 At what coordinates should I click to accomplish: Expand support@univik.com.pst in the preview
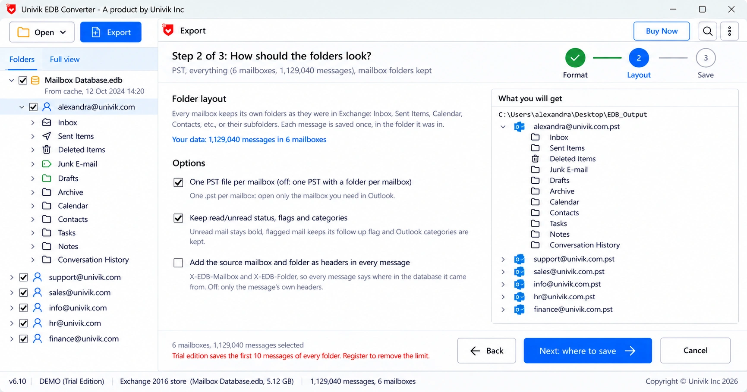(503, 259)
